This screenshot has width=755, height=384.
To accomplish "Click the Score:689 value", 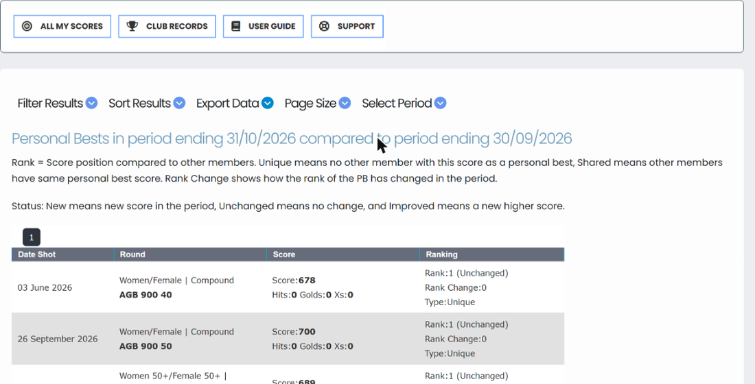I will pyautogui.click(x=294, y=382).
